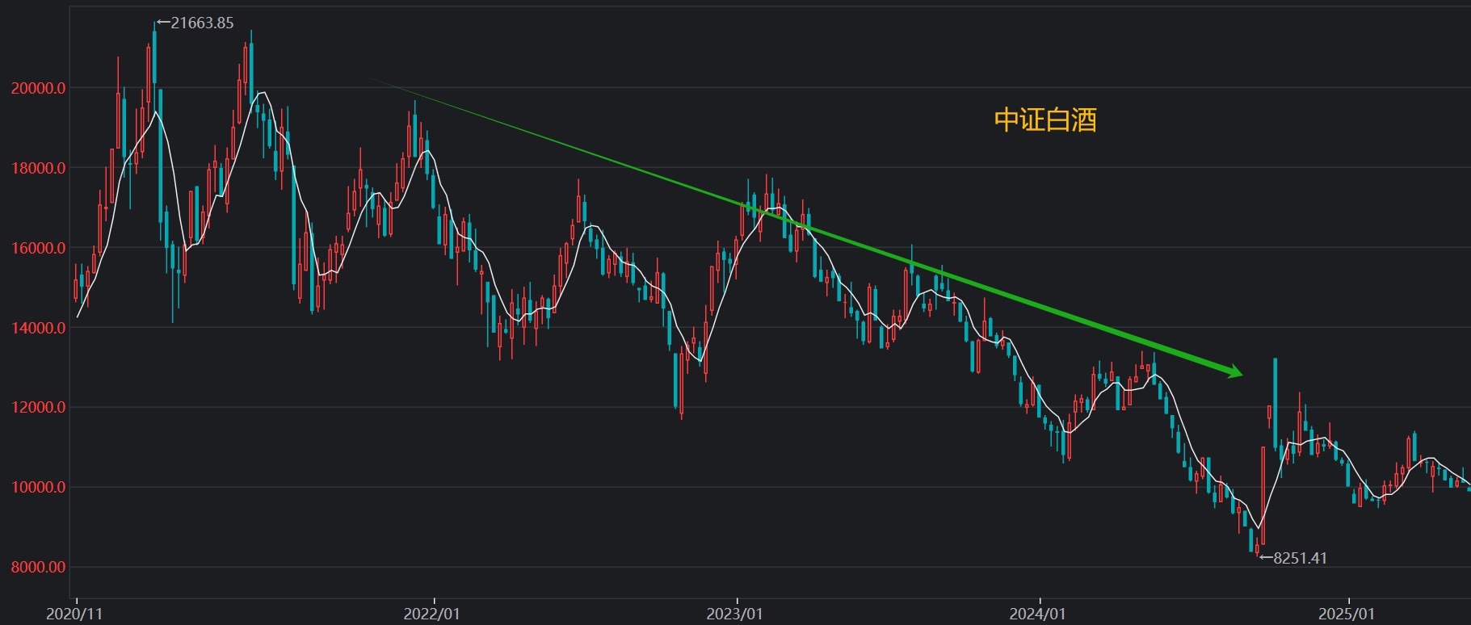Click the 2025/01 date axis label
1471x625 pixels.
(x=1346, y=614)
